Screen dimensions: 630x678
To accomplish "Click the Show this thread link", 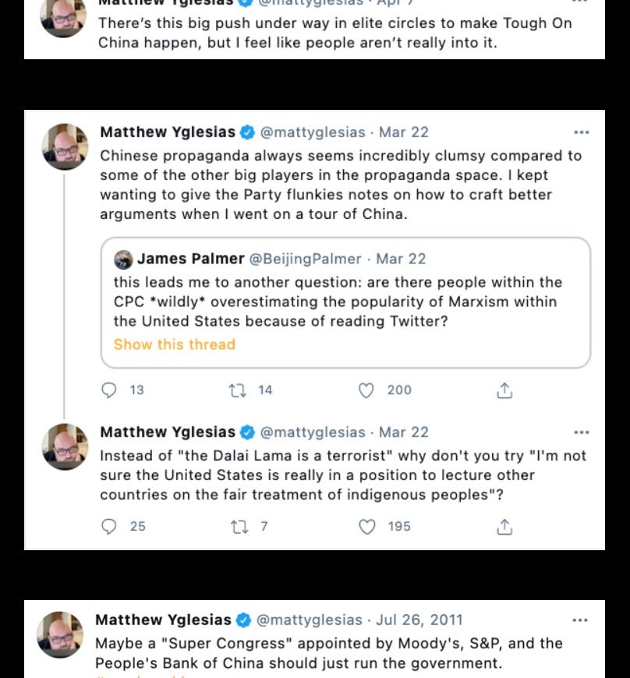I will tap(174, 344).
